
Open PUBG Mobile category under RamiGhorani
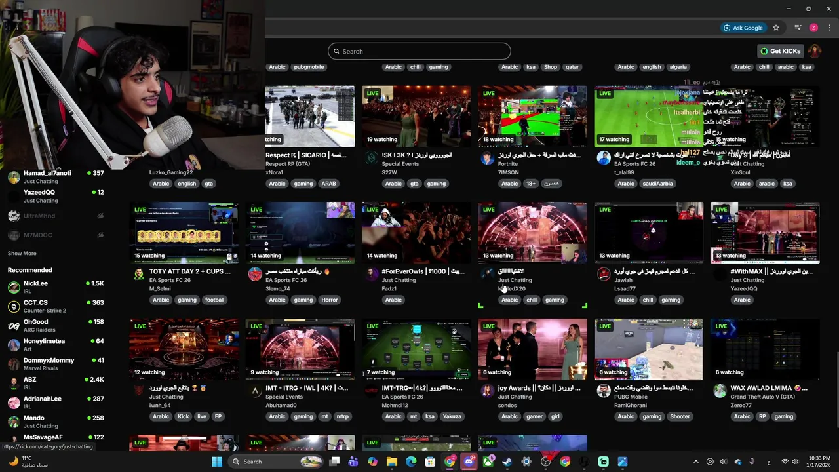631,397
